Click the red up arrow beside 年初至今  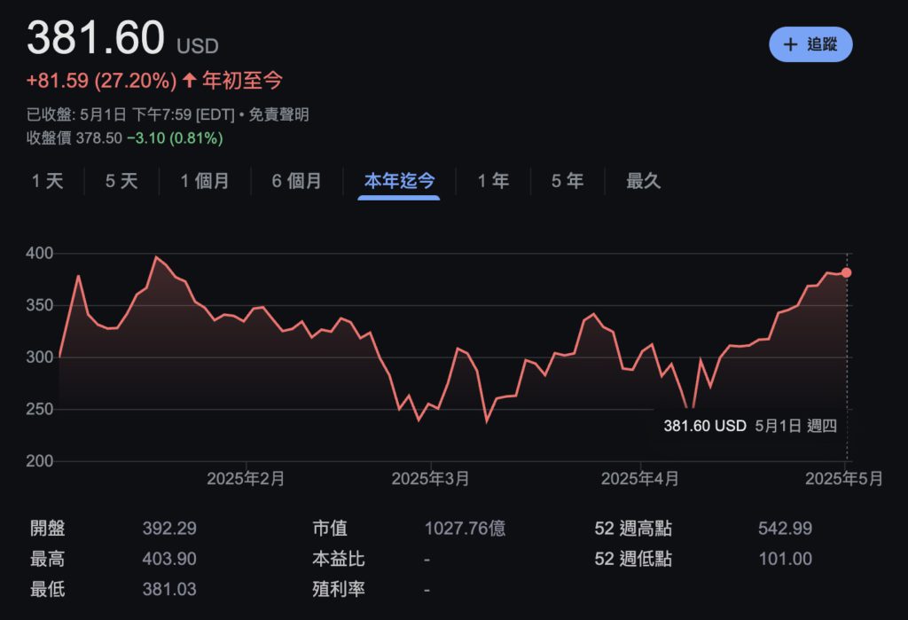[189, 81]
